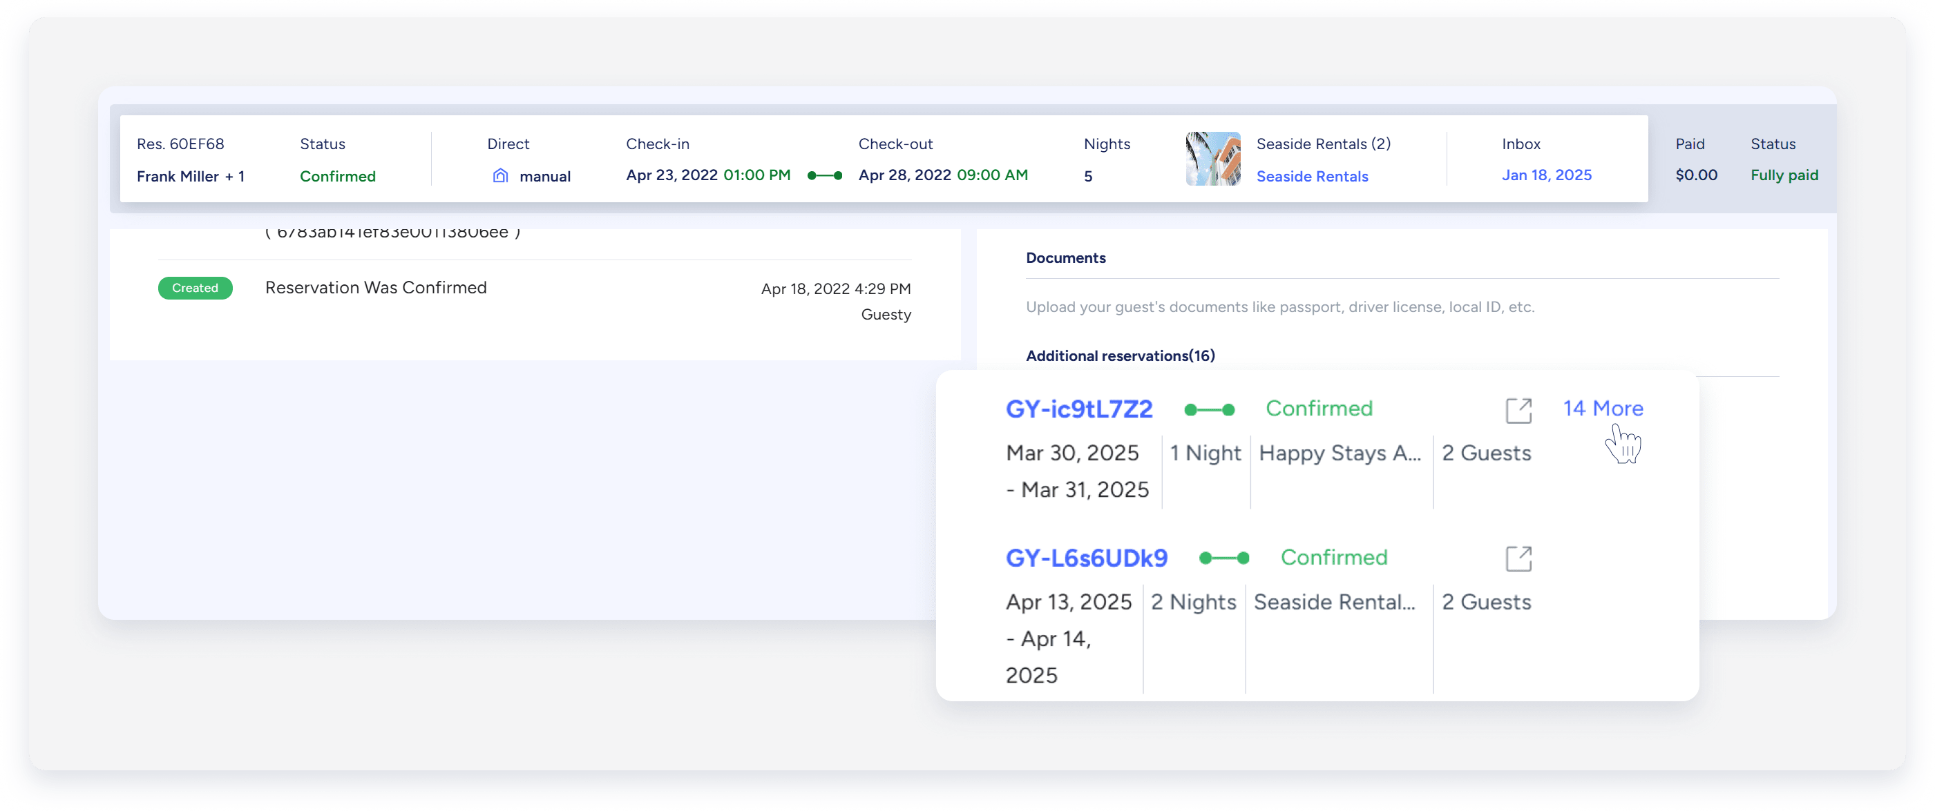Image resolution: width=1935 pixels, height=811 pixels.
Task: Click the Confirmed reservation status text
Action: click(337, 176)
